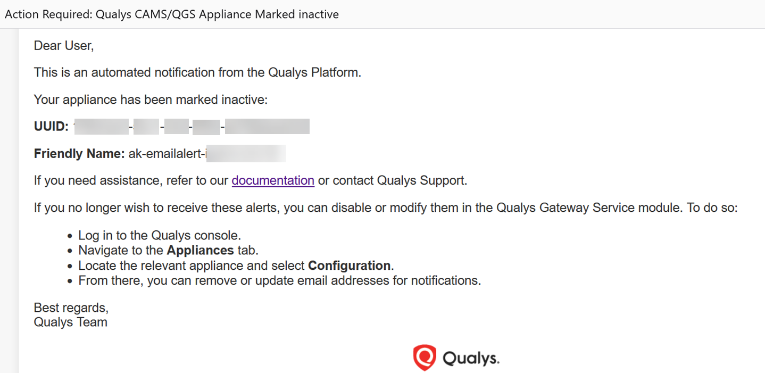Click the appliance marked inactive sentence

click(151, 100)
